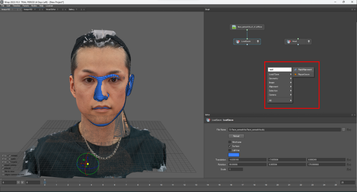Click the Reload button

pyautogui.click(x=236, y=136)
